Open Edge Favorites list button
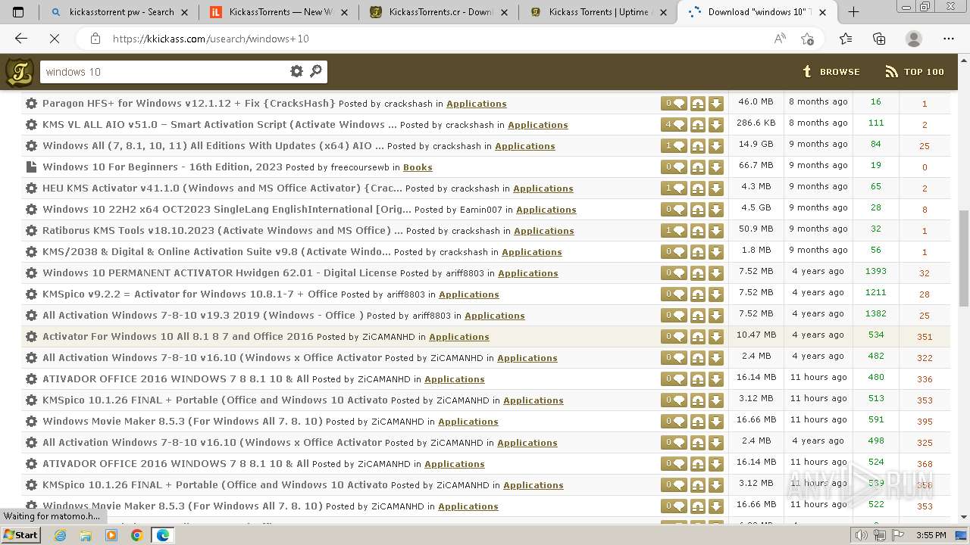This screenshot has width=970, height=545. coord(846,39)
